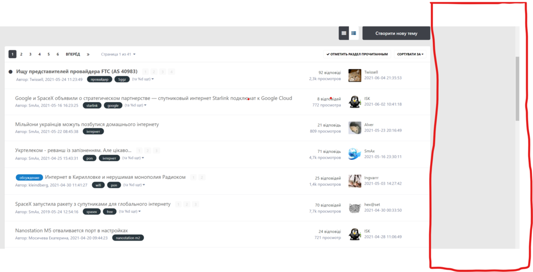This screenshot has height=272, width=533.
Task: Go to page 2 of the topic list
Action: [x=21, y=54]
